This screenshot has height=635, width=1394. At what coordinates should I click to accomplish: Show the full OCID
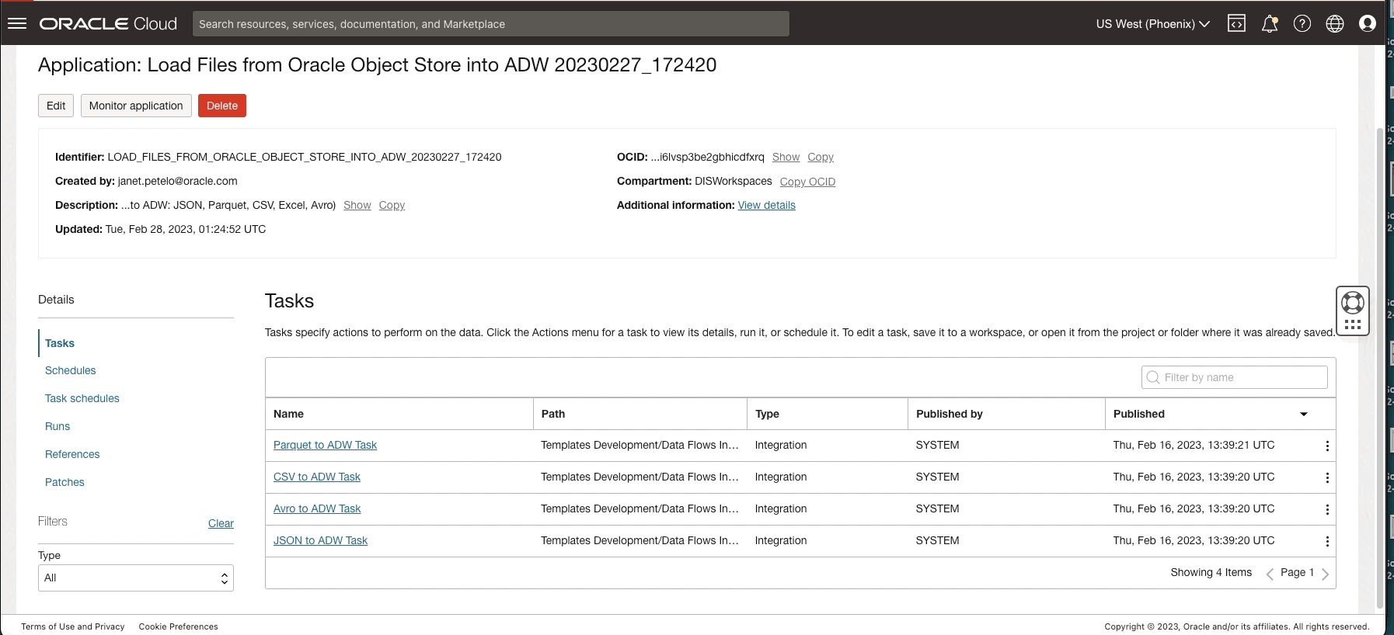point(786,157)
